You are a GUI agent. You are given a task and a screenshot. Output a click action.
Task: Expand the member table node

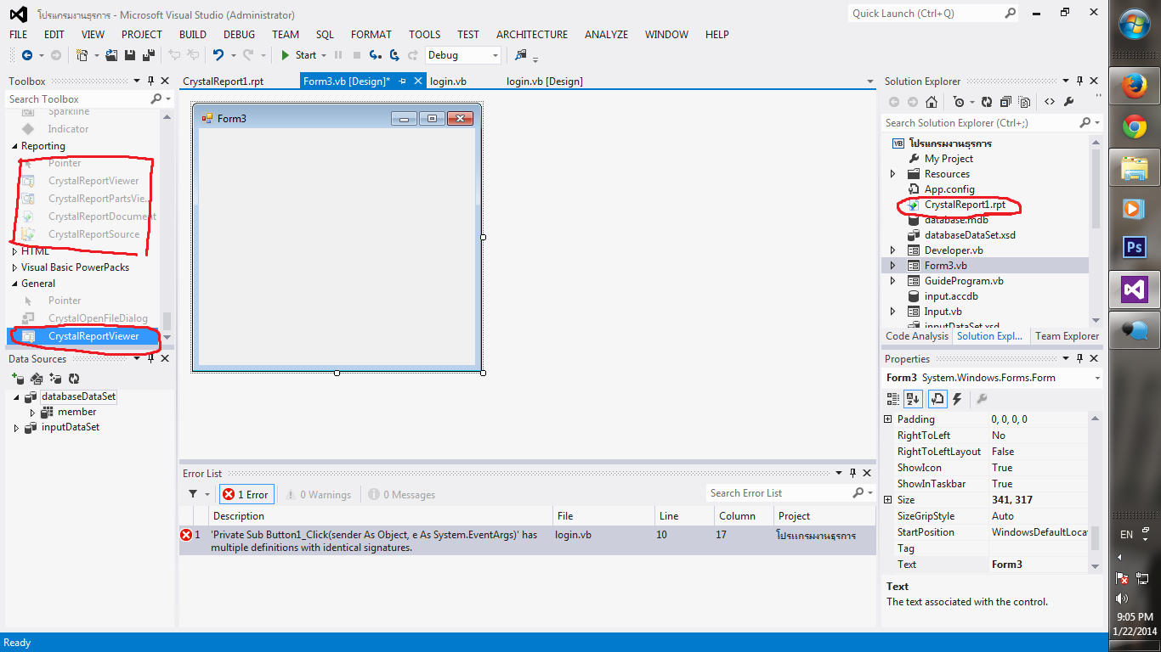(32, 413)
